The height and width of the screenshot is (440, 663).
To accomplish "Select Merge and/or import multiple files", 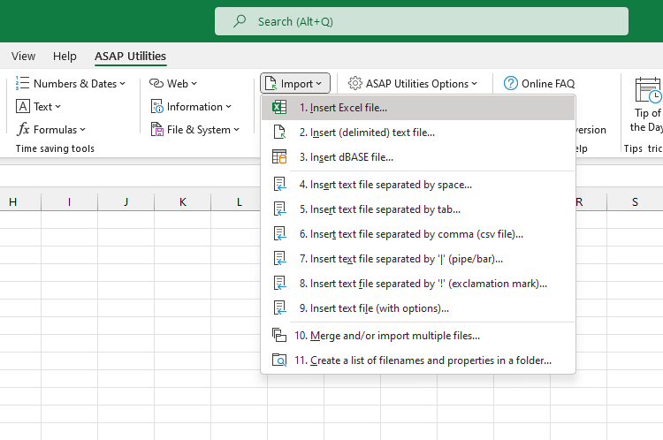I will tap(418, 335).
